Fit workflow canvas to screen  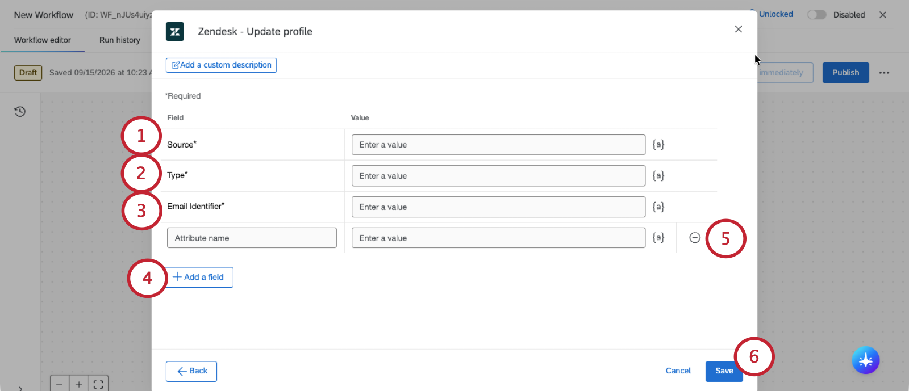(98, 384)
